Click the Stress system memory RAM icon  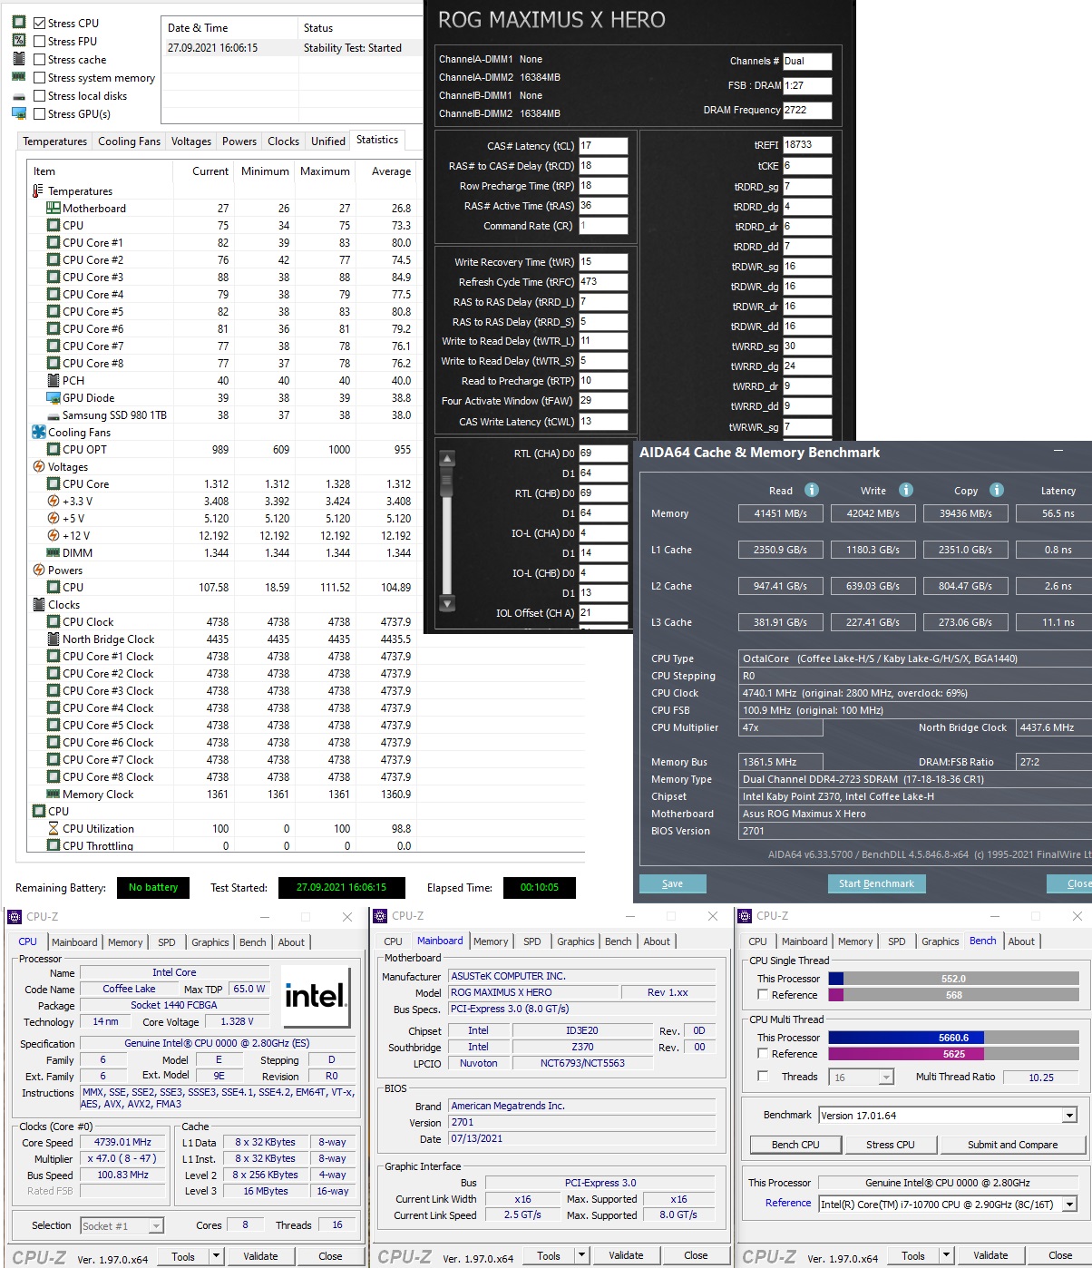(18, 77)
